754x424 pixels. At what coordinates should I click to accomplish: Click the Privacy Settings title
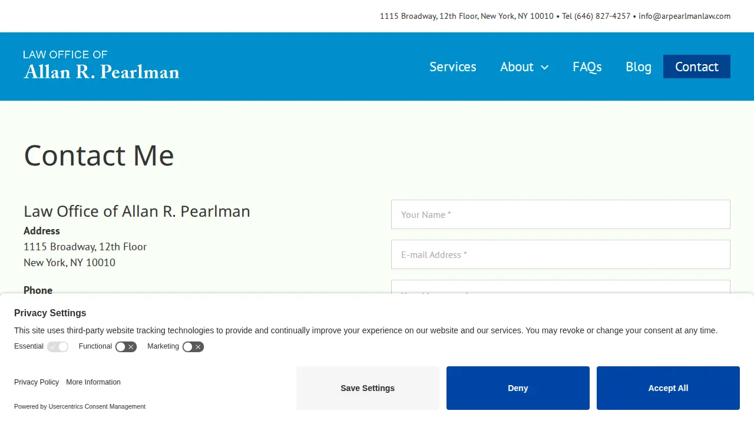(x=50, y=313)
